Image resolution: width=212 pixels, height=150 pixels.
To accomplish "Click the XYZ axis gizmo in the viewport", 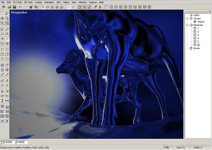I will (x=19, y=130).
